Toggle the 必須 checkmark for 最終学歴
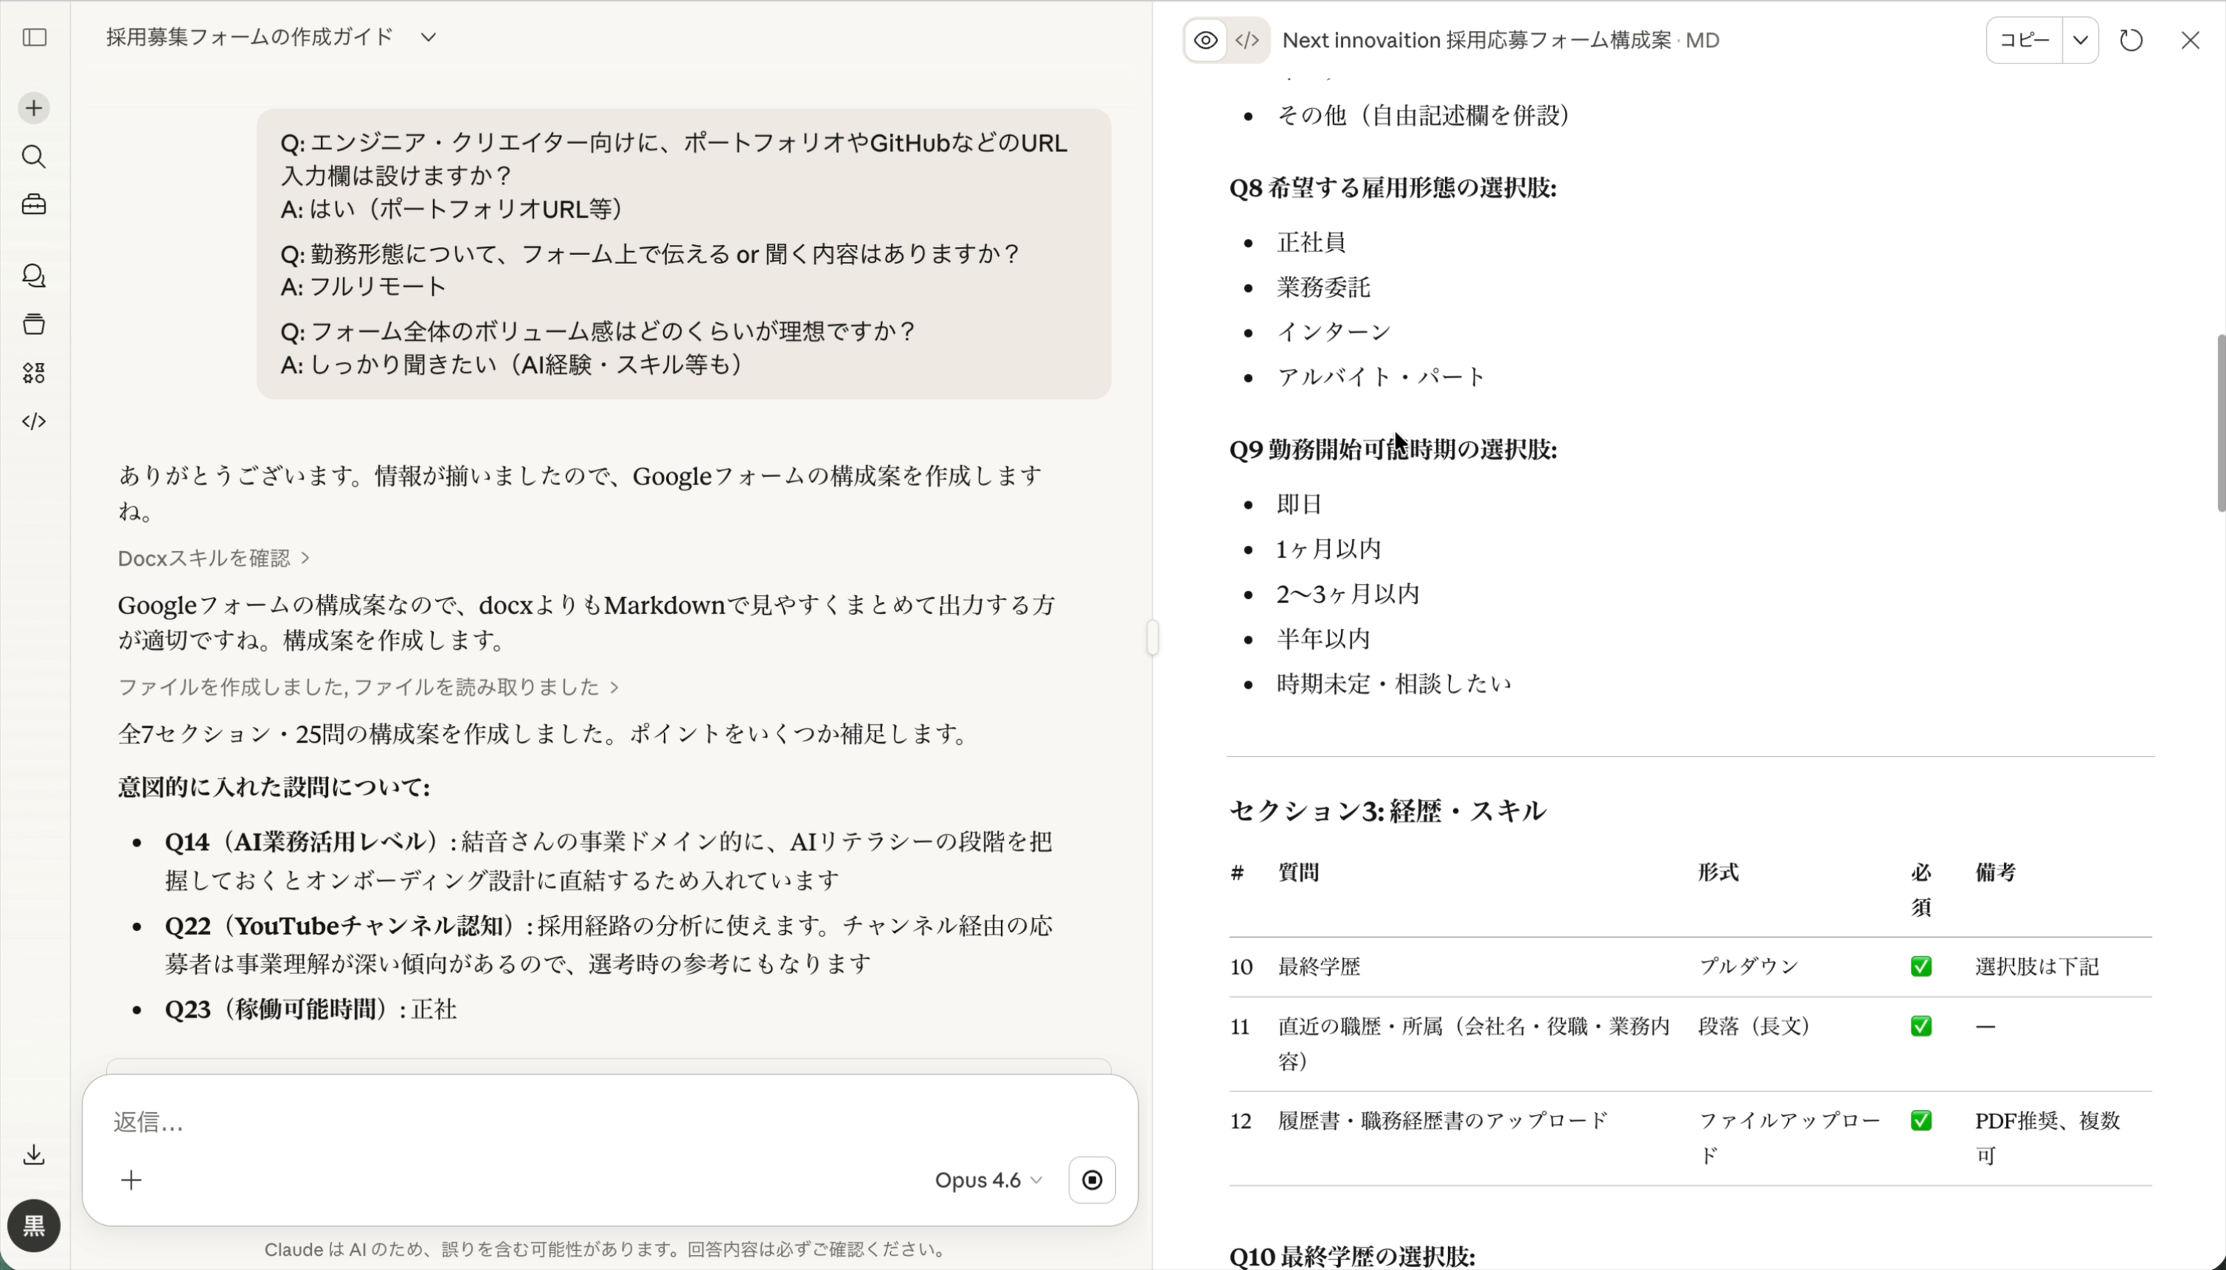This screenshot has height=1270, width=2226. 1921,965
